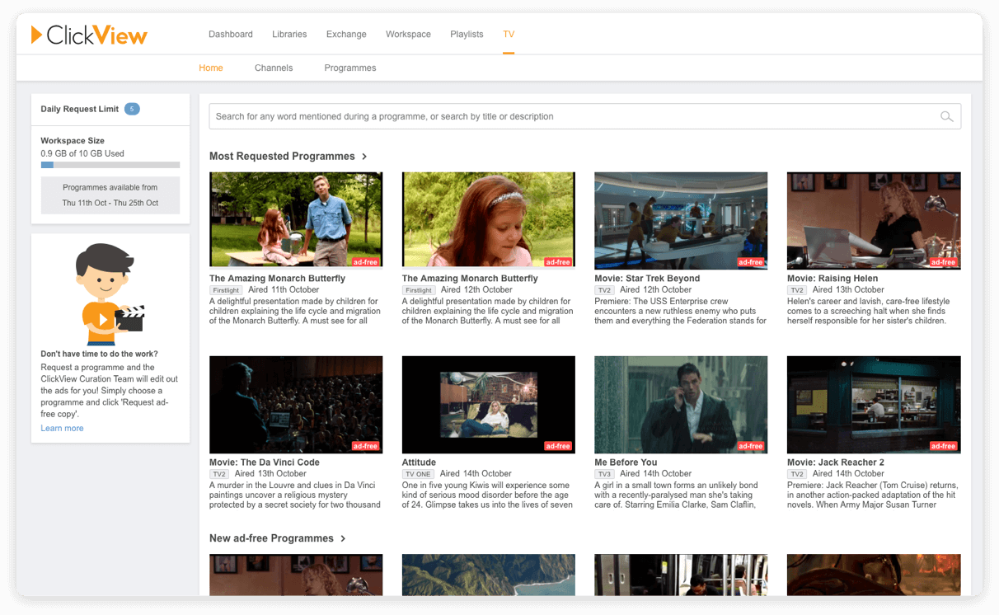Click Star Trek Beyond description text

point(681,312)
